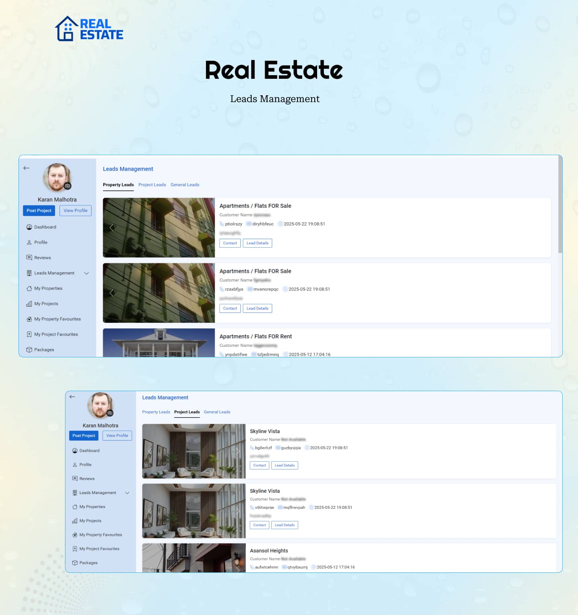Open Profile icon in lower panel sidebar
Screen dimensions: 578x615
[75, 465]
